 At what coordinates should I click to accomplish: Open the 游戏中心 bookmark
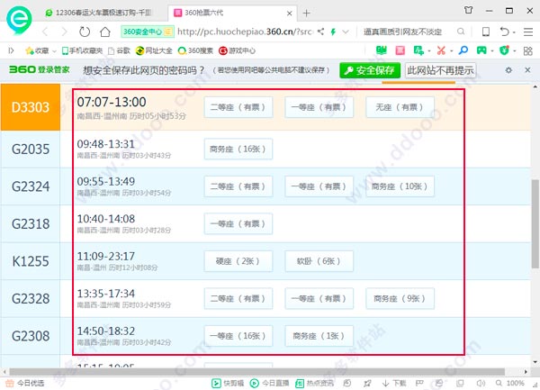coord(238,50)
